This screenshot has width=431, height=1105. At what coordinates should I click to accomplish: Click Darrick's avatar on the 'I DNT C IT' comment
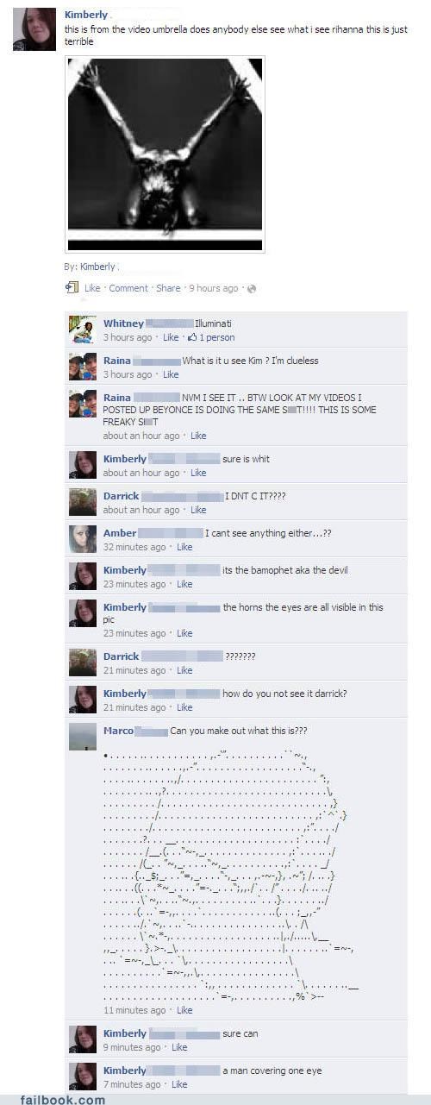(x=83, y=502)
